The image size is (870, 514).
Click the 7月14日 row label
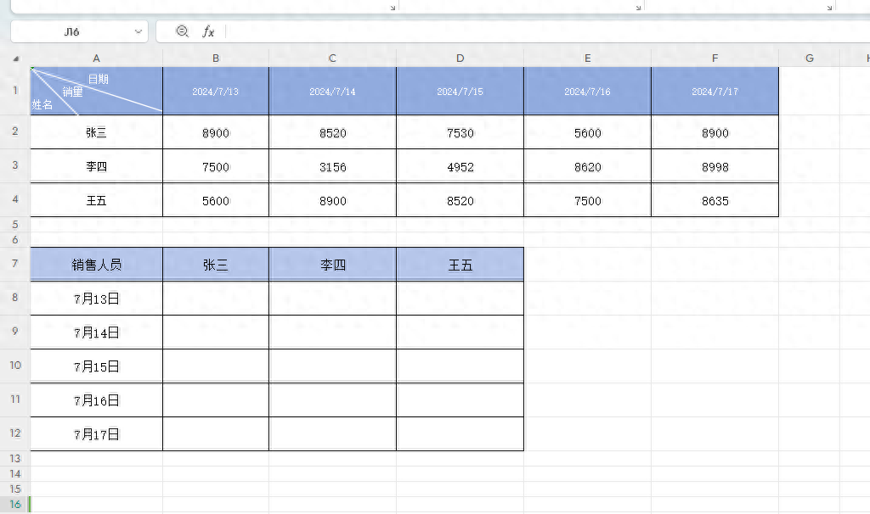97,332
